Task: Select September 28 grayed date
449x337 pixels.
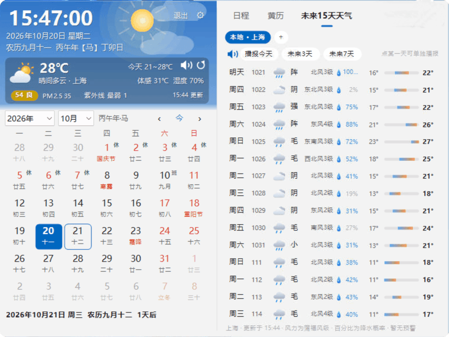Action: (19, 152)
